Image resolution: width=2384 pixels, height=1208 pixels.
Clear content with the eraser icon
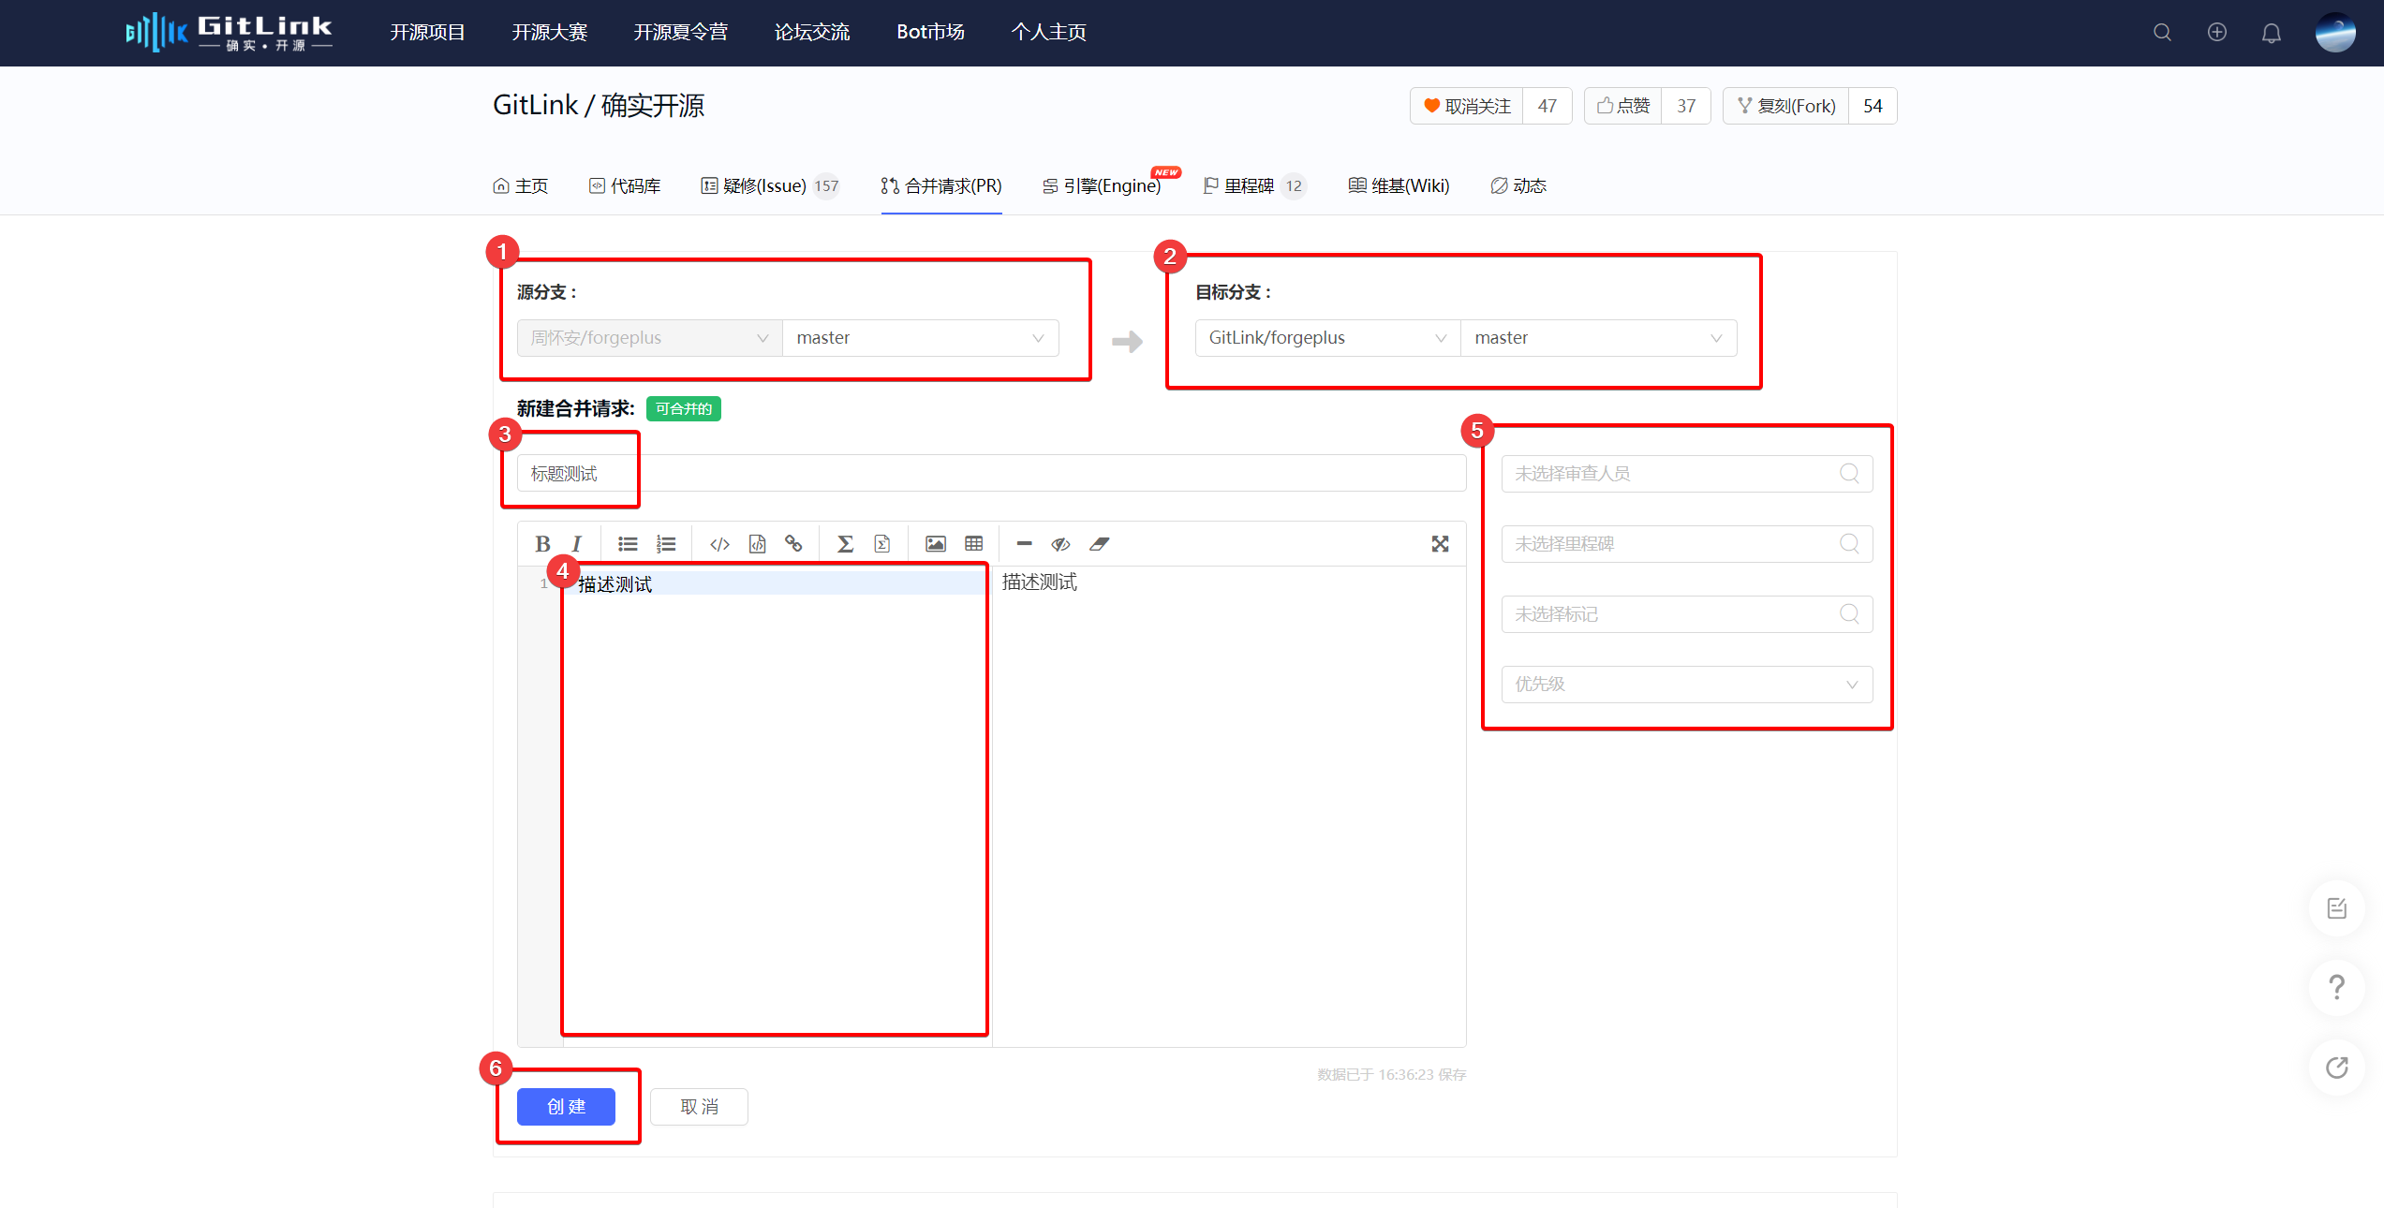[1100, 544]
